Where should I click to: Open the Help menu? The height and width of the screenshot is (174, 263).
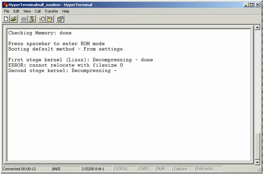[66, 11]
